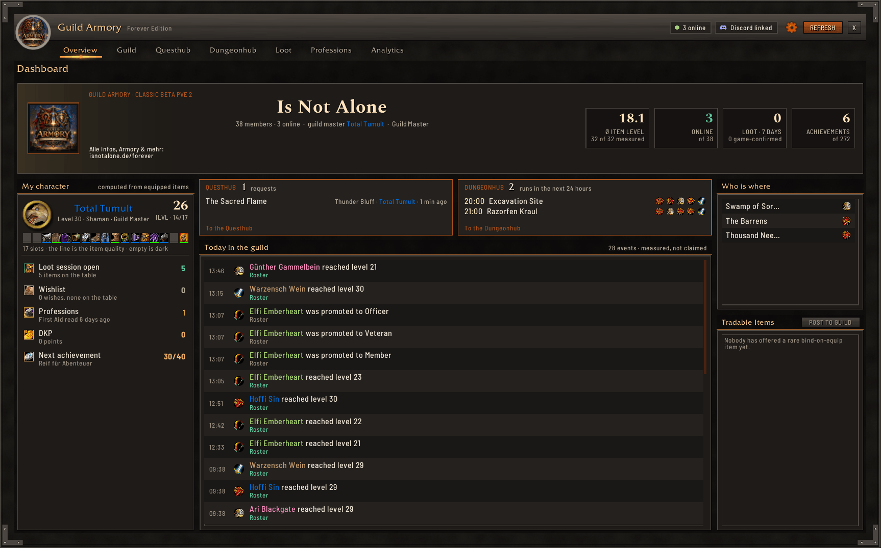Screen dimensions: 881x548
Task: Click the Next achievement row icon
Action: (29, 356)
